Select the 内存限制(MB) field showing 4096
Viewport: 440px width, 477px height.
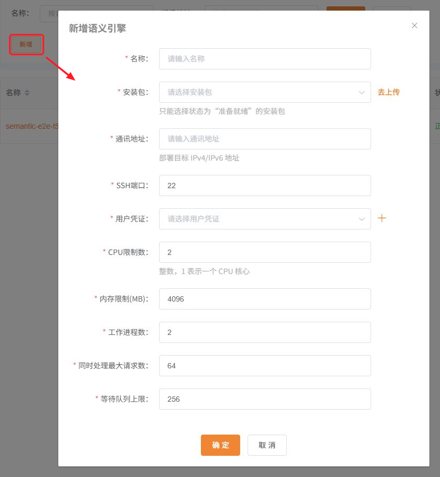tap(265, 299)
